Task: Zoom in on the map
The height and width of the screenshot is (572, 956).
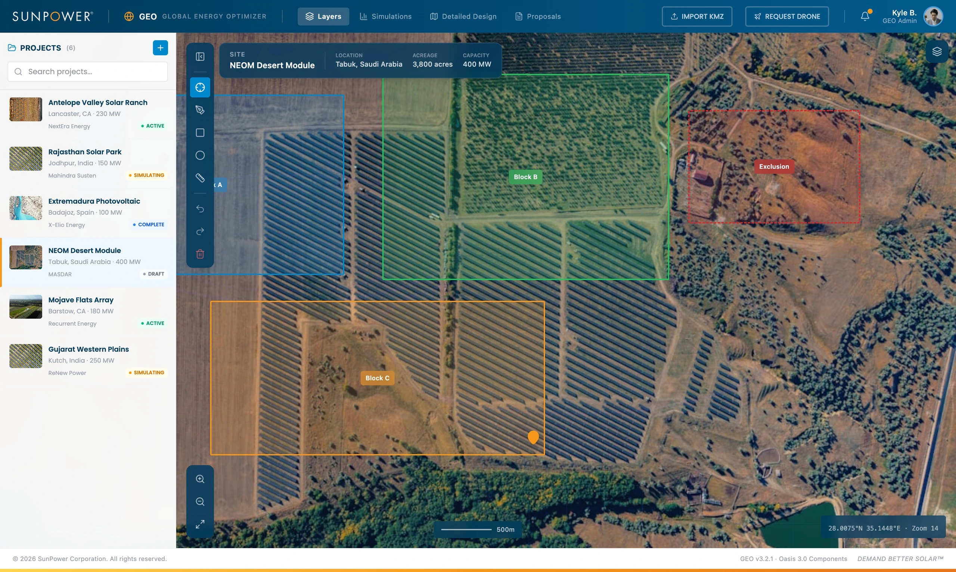Action: coord(200,479)
